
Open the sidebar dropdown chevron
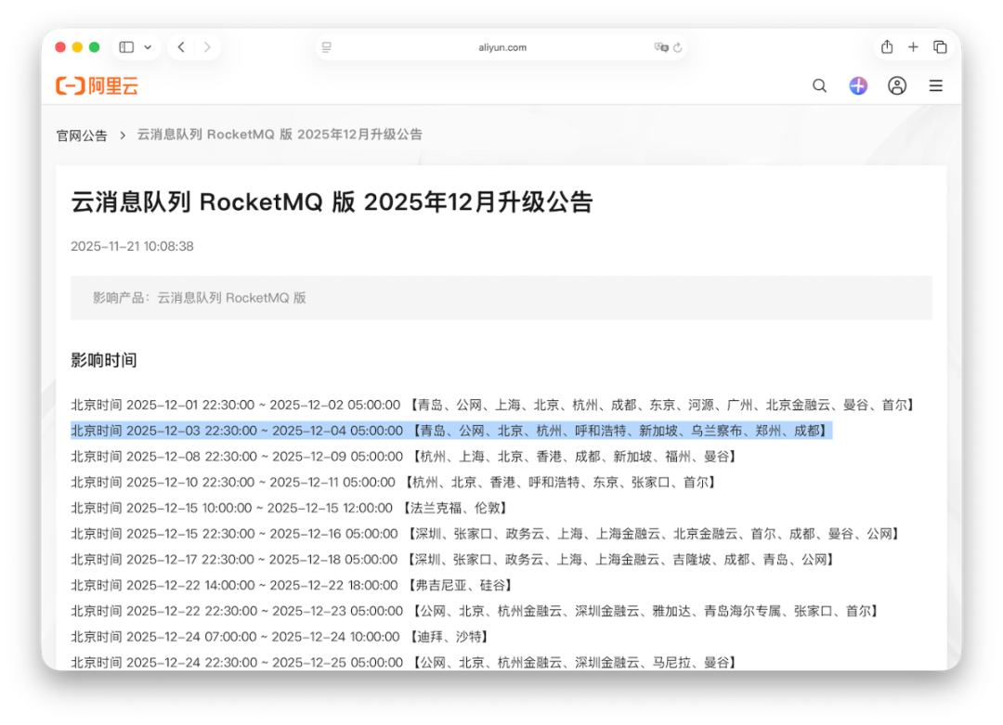pos(147,46)
